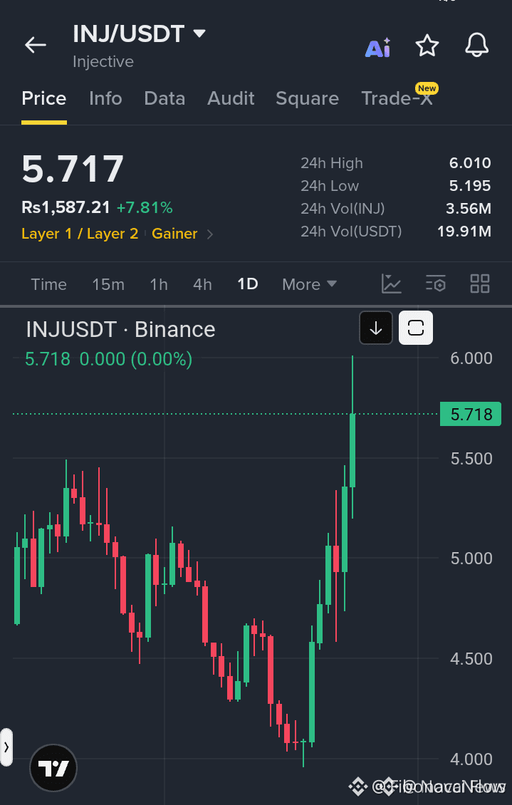The height and width of the screenshot is (805, 512).
Task: Click the 4.000 axis label
Action: pos(471,759)
